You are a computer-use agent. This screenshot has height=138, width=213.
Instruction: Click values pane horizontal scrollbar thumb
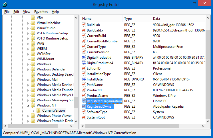click(132, 126)
